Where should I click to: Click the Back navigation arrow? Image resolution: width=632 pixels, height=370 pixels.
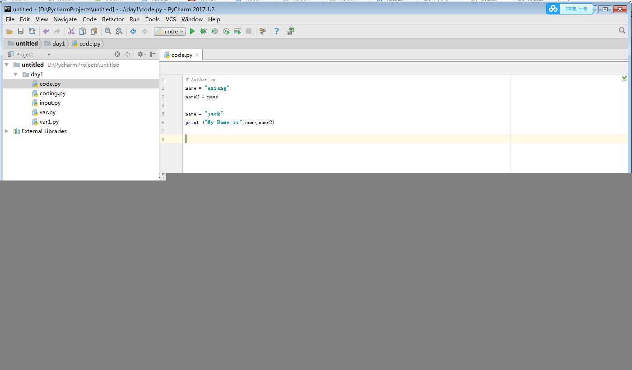coord(133,31)
